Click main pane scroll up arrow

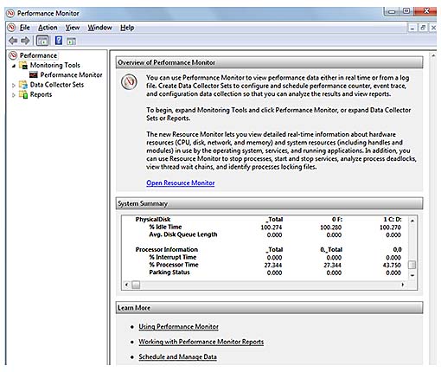point(433,55)
